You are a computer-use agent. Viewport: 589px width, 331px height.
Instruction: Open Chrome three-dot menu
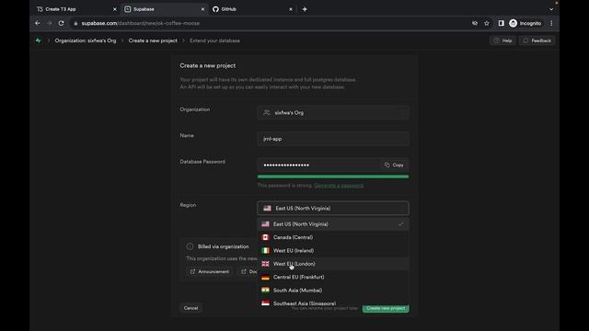[551, 23]
